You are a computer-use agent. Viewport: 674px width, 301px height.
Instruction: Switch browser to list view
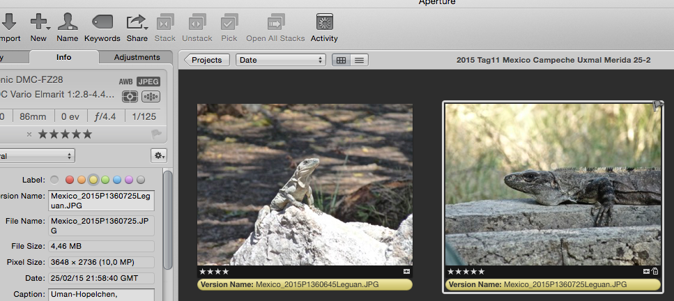[x=360, y=60]
